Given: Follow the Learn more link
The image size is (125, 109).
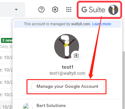Looking at the screenshot, I should (101, 24).
